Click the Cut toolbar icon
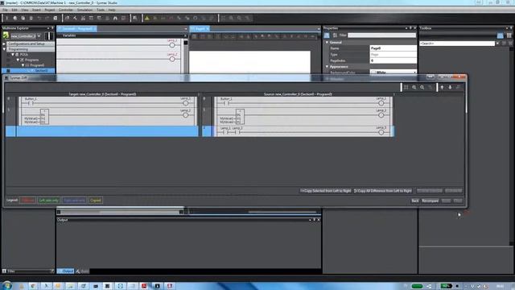The image size is (515, 290). 7,18
